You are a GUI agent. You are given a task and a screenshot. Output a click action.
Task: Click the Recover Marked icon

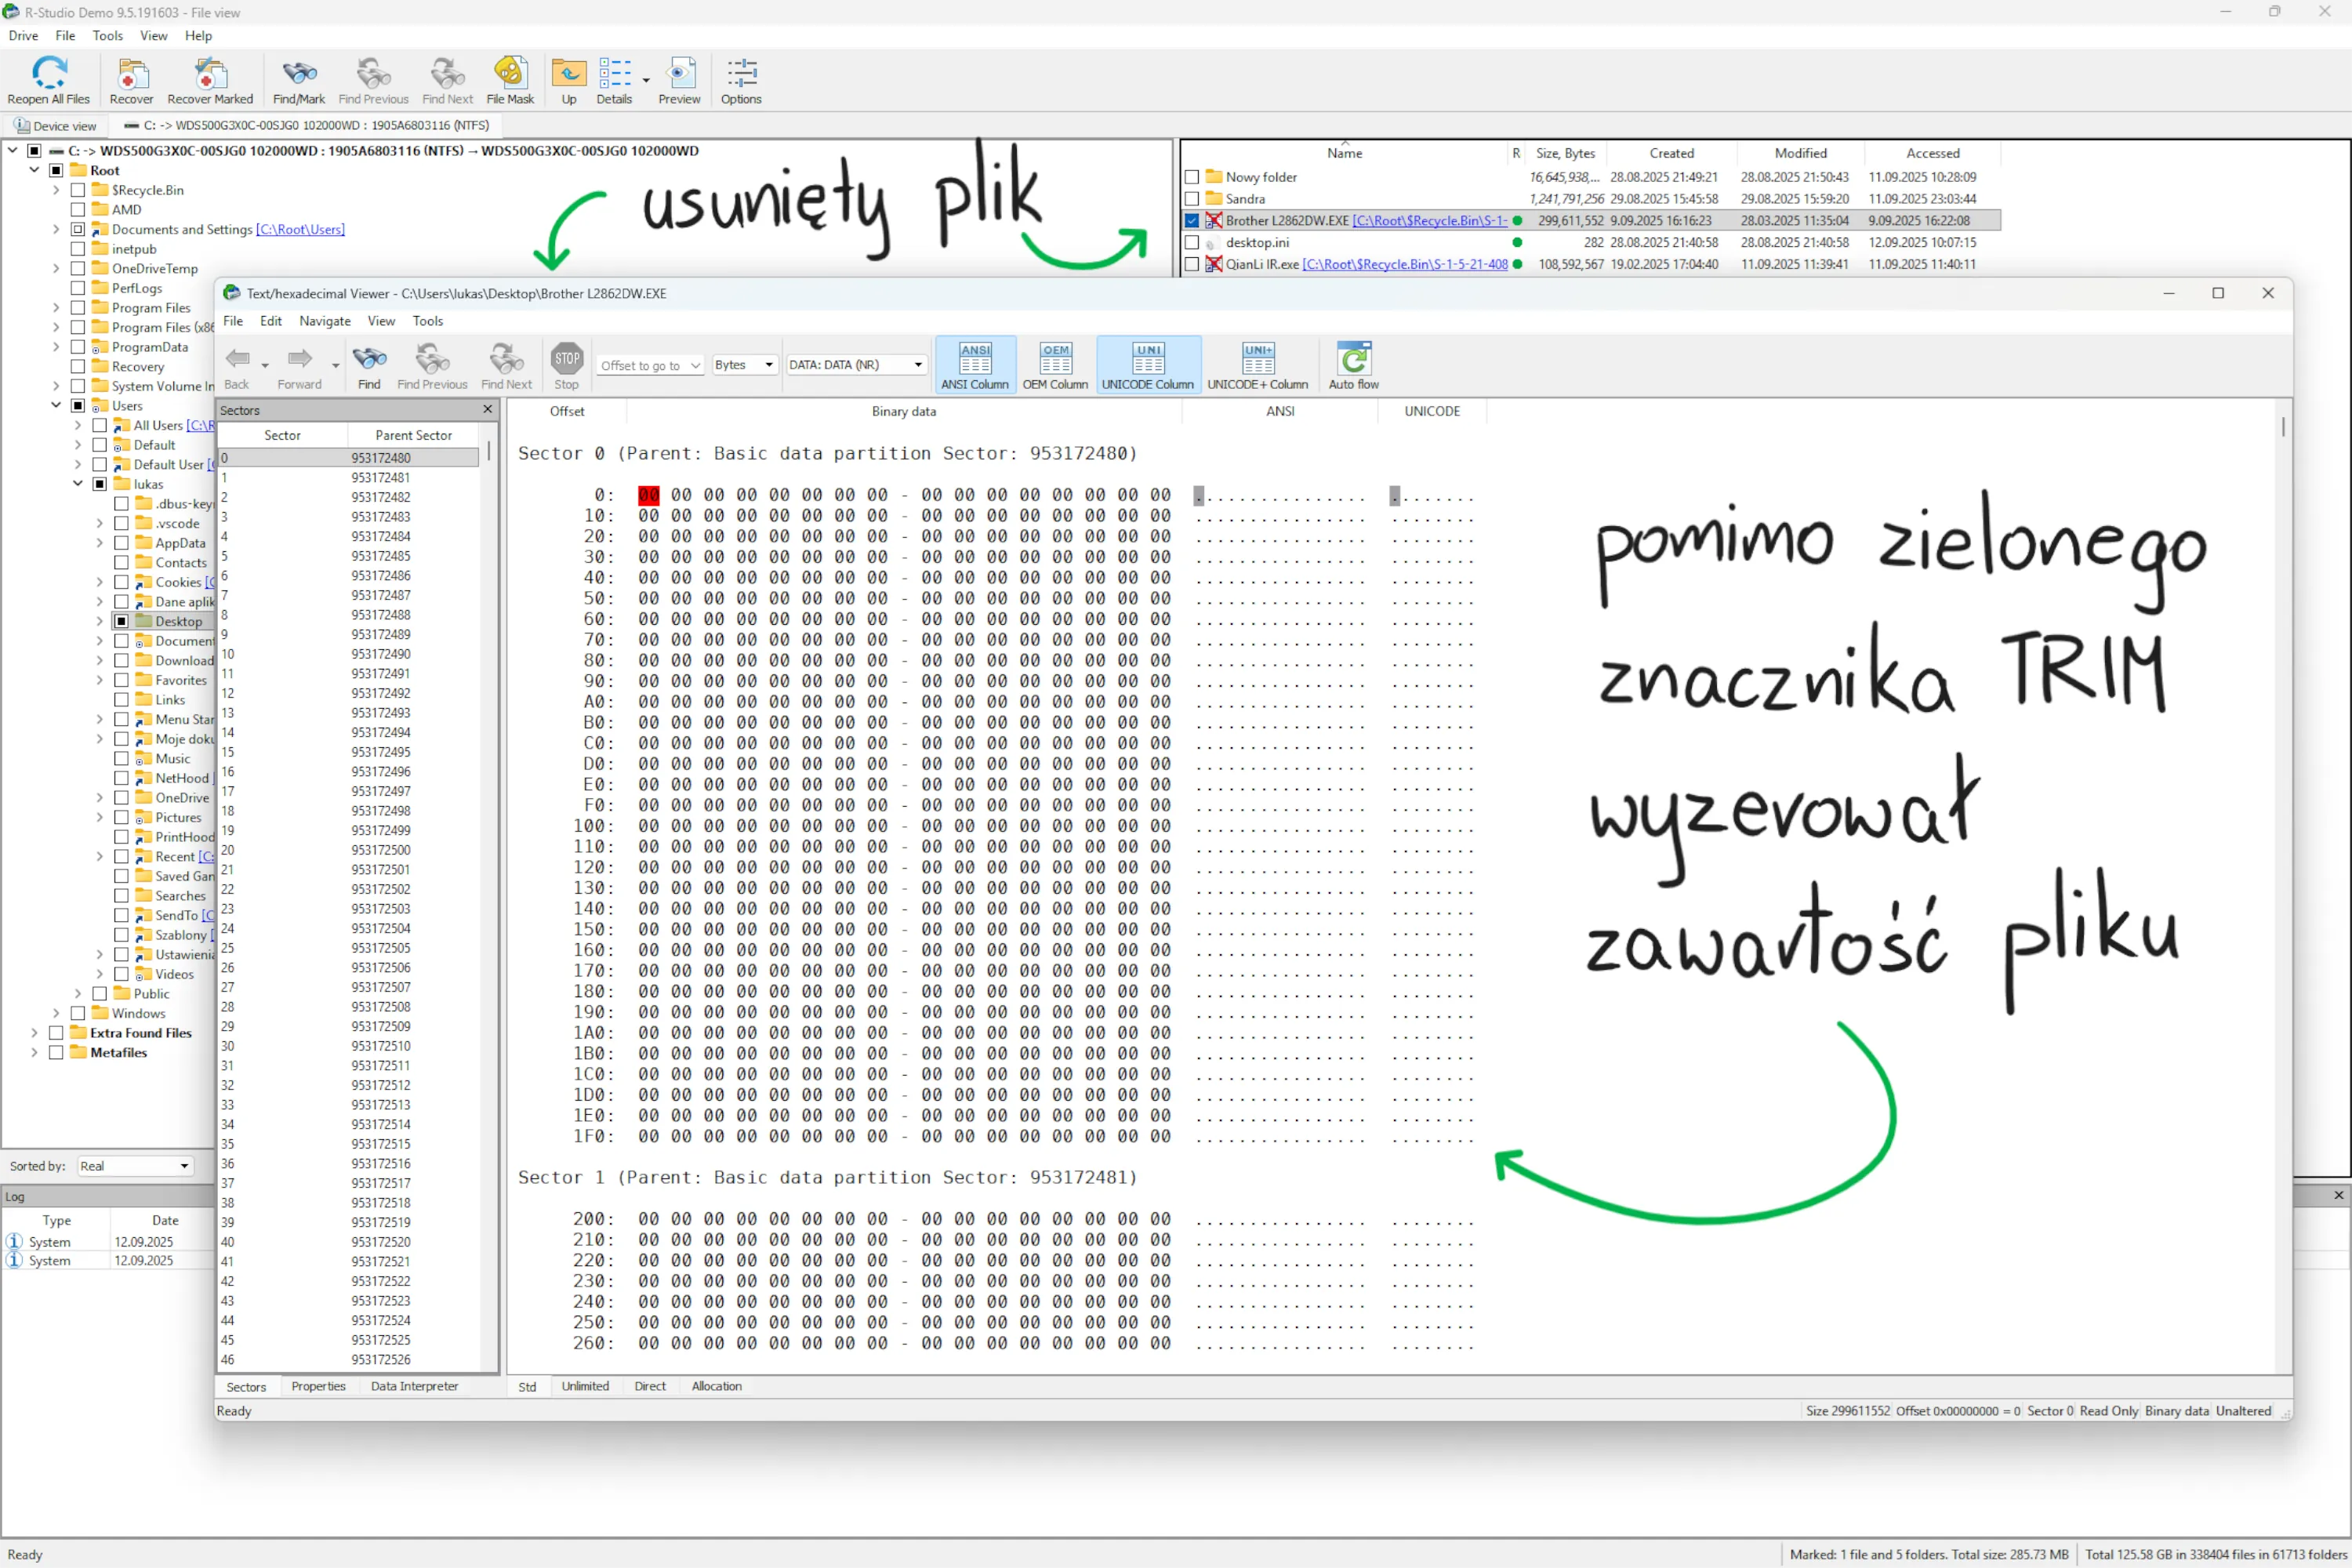pos(210,80)
